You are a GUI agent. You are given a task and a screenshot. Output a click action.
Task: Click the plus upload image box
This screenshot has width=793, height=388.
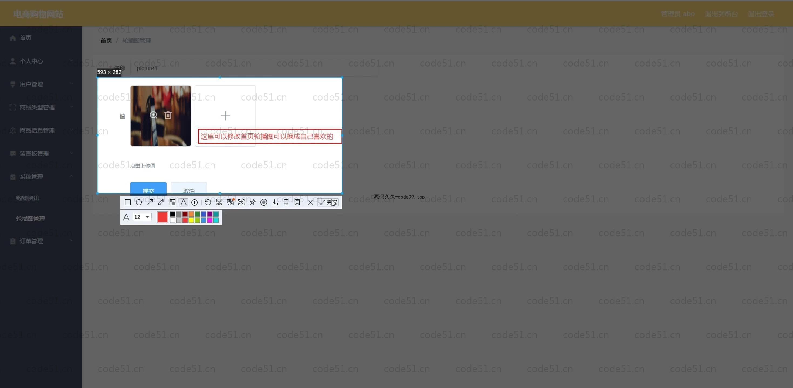(x=225, y=116)
